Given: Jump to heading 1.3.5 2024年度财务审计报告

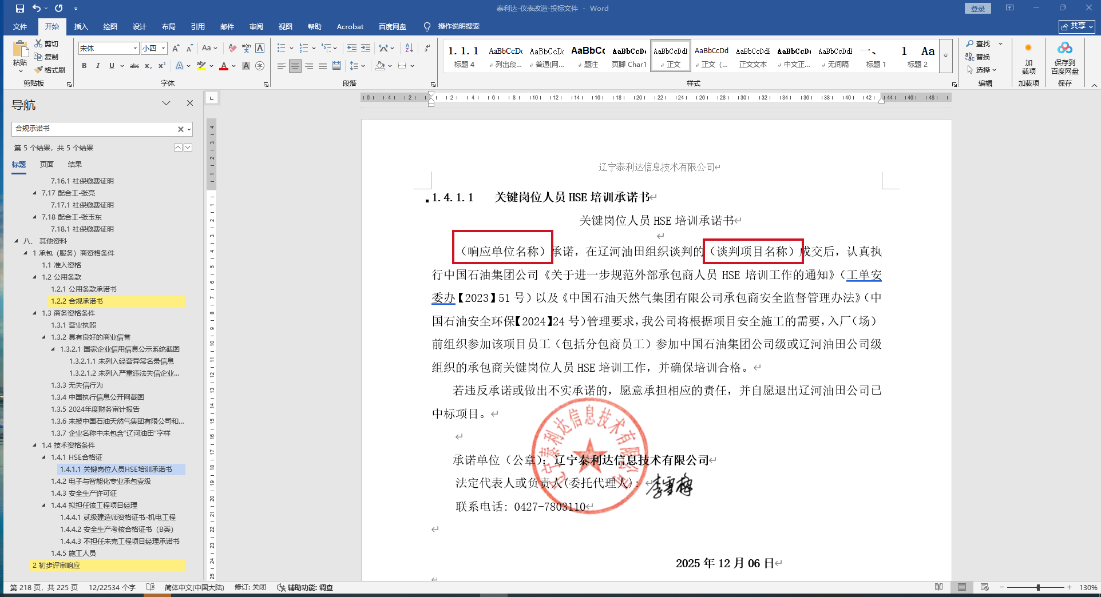Looking at the screenshot, I should pos(95,409).
